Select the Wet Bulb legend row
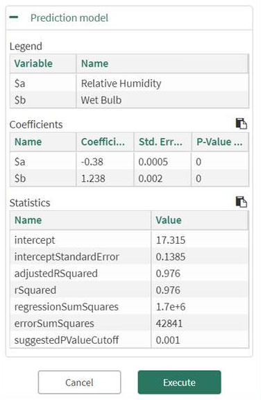 coord(129,100)
